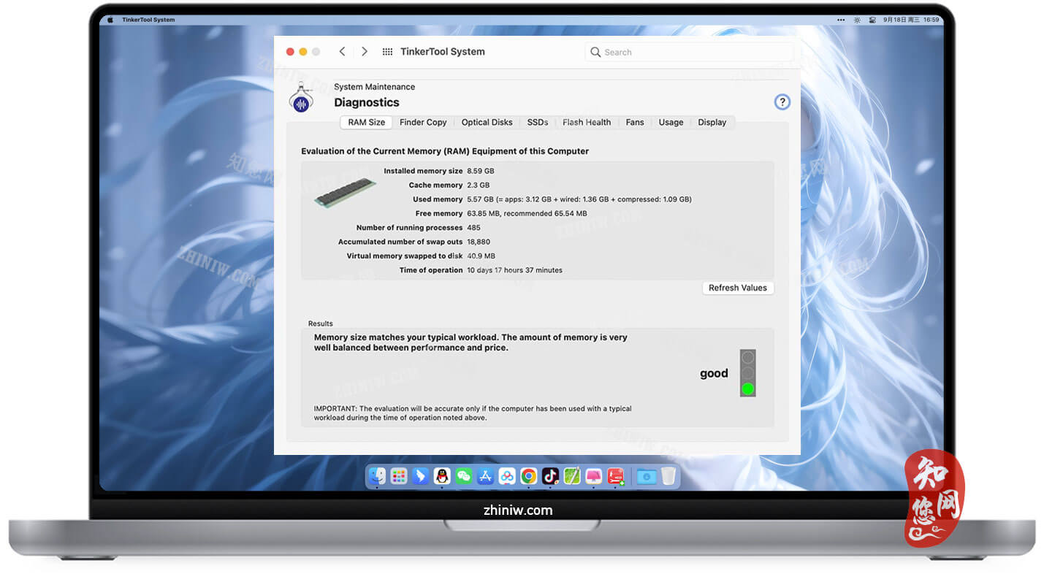
Task: Go back with the left chevron
Action: [342, 52]
